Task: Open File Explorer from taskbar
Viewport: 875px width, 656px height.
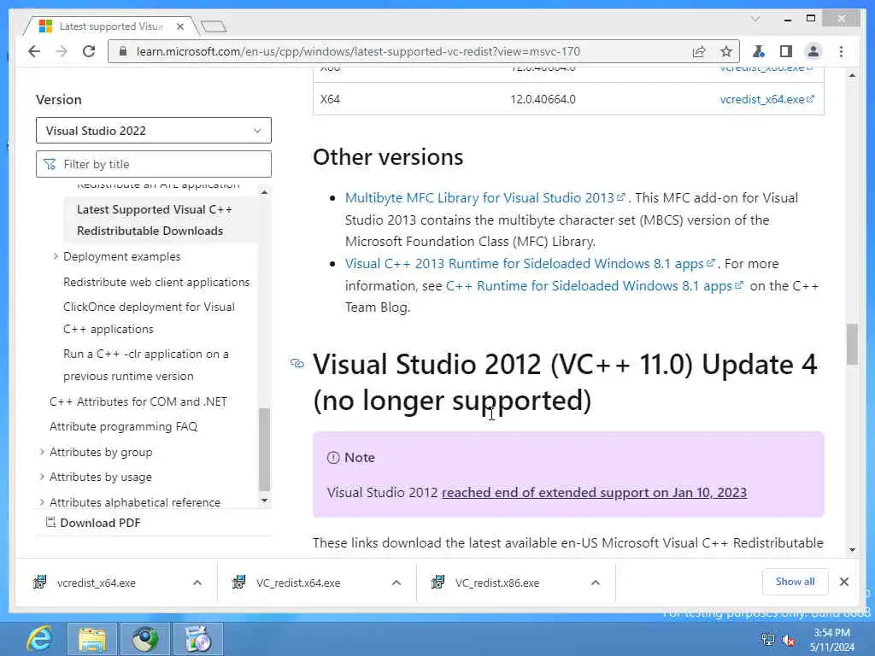Action: (92, 639)
